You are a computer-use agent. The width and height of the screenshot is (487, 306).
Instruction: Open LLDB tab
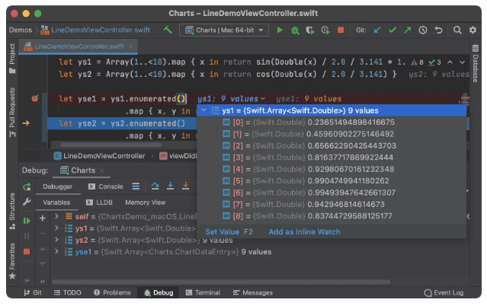coord(99,202)
